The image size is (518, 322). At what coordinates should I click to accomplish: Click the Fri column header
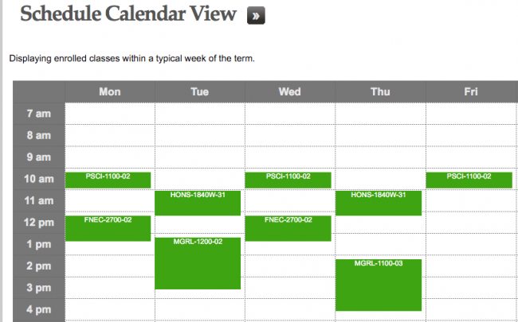coord(471,92)
